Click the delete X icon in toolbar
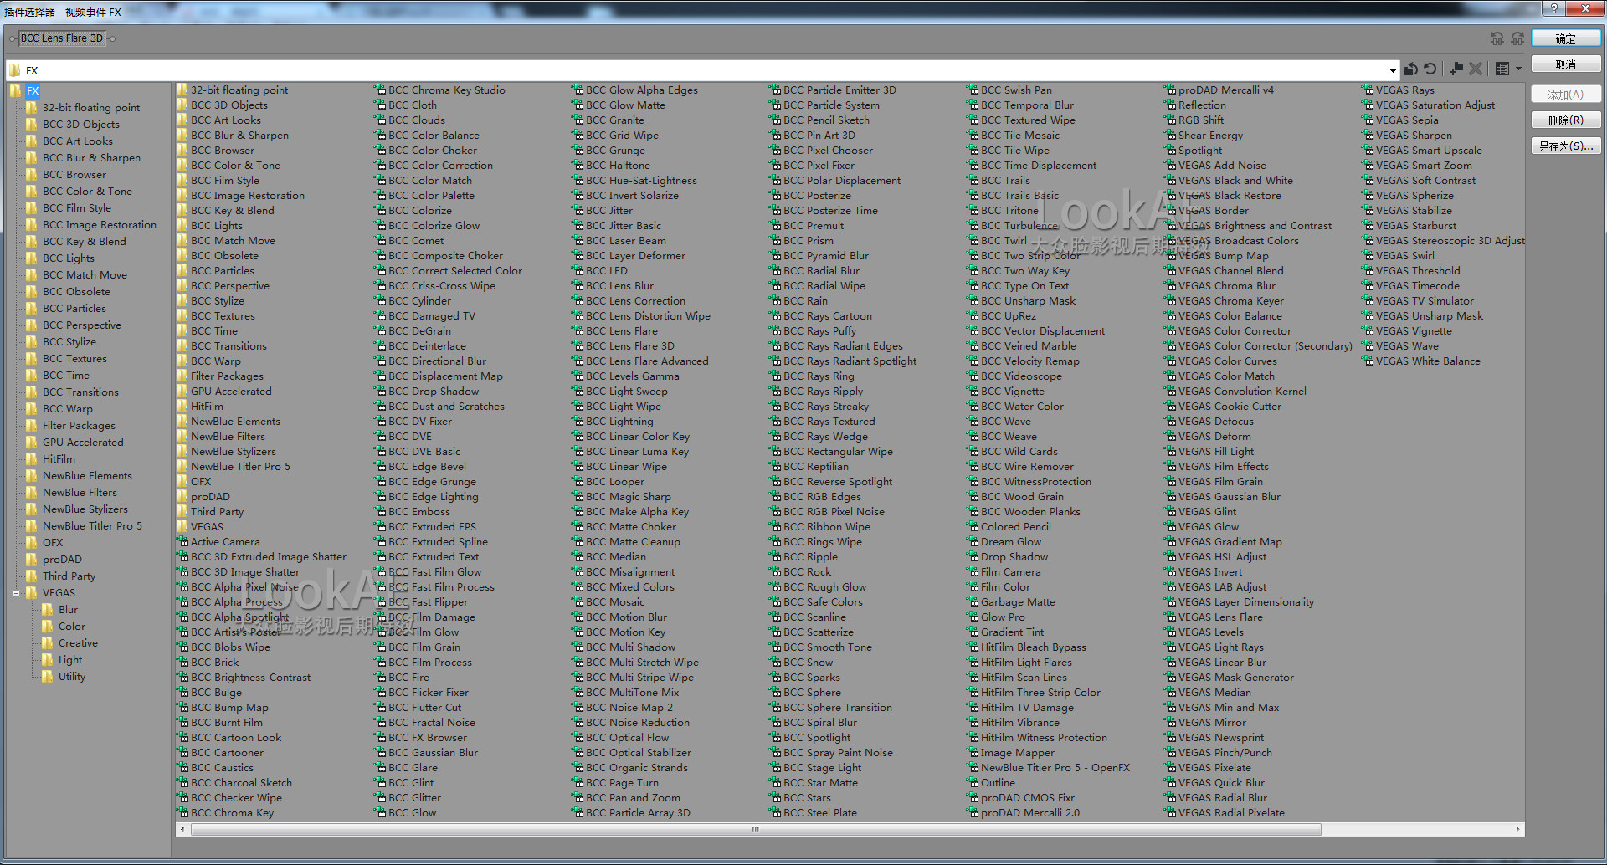Image resolution: width=1607 pixels, height=865 pixels. tap(1476, 69)
